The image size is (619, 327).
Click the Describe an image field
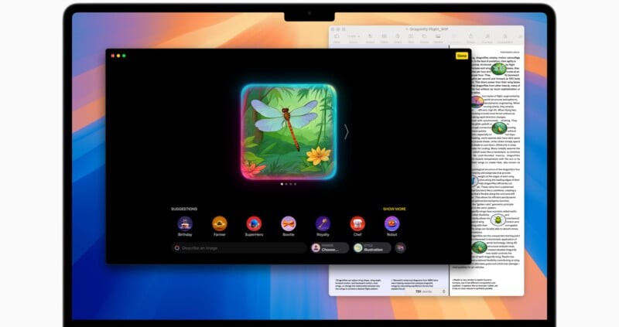pos(240,248)
